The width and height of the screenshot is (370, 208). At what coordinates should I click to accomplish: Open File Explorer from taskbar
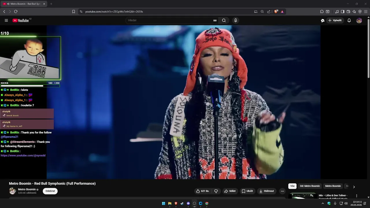[170, 203]
